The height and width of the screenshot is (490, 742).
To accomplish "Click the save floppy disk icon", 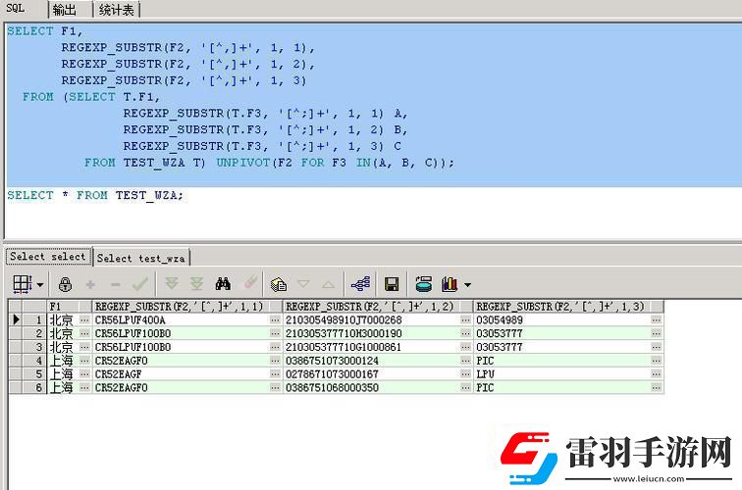I will [x=391, y=284].
